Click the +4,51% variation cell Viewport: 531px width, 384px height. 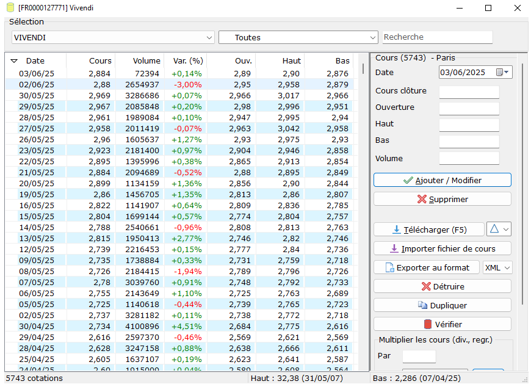pos(186,326)
